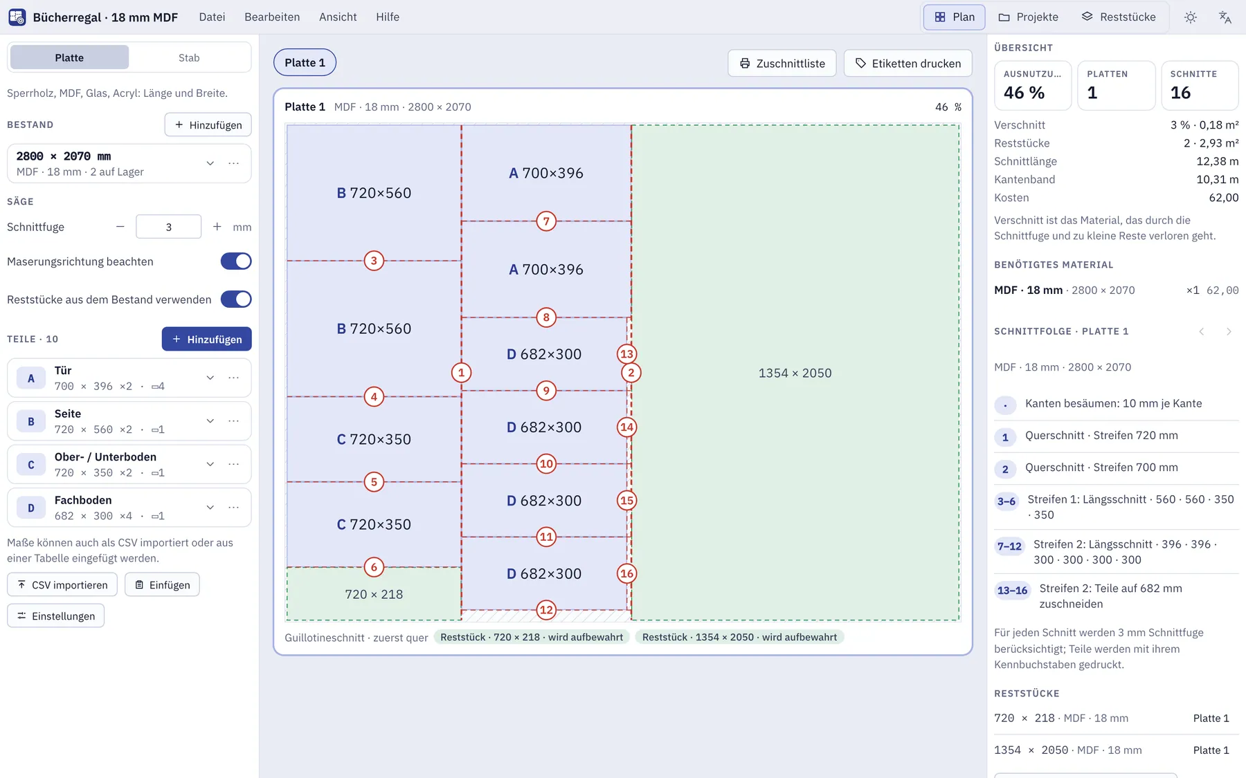Image resolution: width=1246 pixels, height=778 pixels.
Task: Switch to light/dark theme sun icon
Action: pos(1191,17)
